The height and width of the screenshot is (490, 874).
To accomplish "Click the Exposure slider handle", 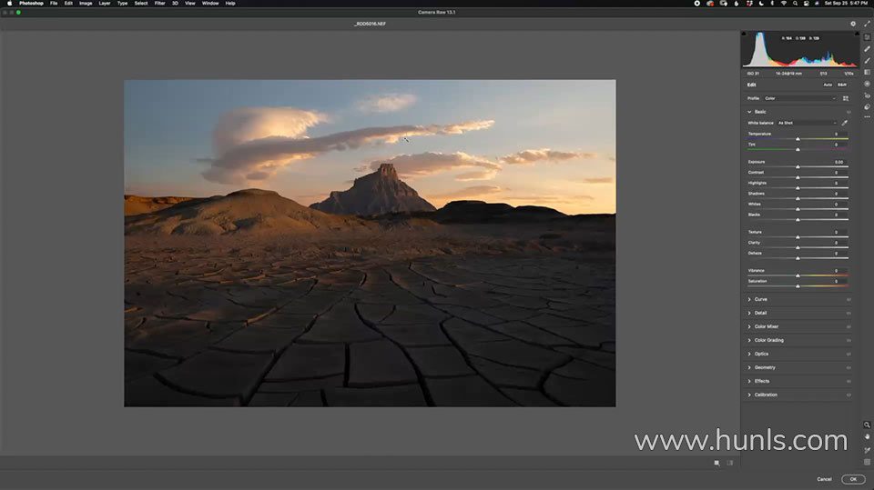I will coord(798,167).
